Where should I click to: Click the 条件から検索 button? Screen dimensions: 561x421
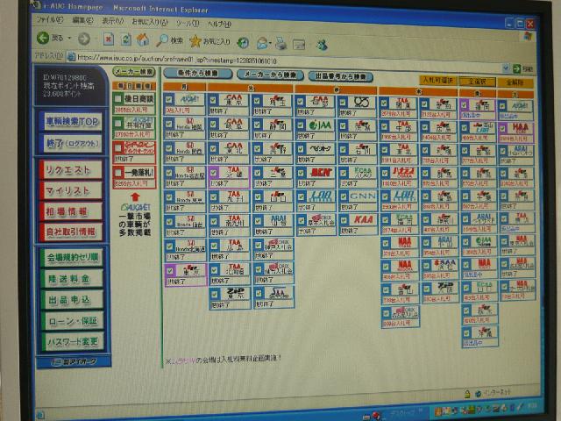click(195, 75)
